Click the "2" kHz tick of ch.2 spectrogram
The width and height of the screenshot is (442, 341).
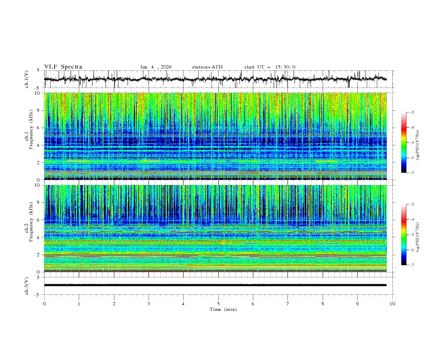[x=39, y=255]
